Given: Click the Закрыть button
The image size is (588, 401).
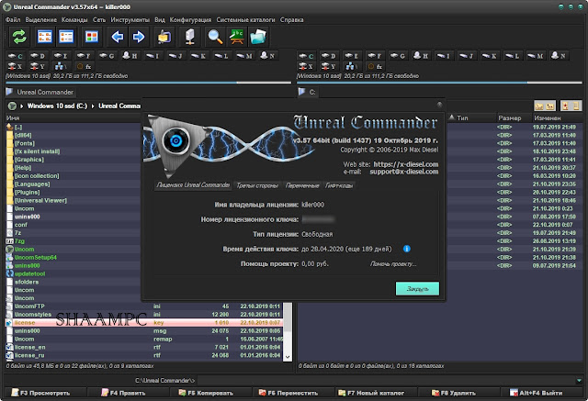Looking at the screenshot, I should pyautogui.click(x=417, y=289).
